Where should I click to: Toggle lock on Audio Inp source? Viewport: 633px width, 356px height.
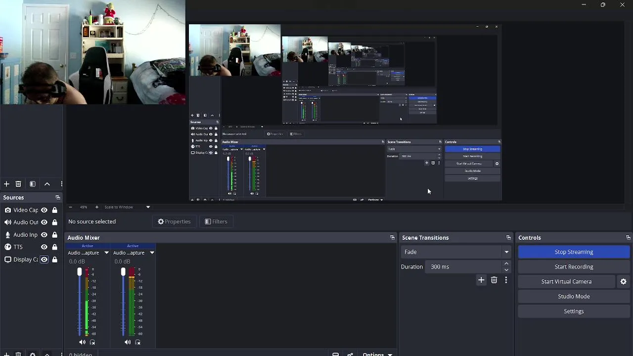click(54, 235)
